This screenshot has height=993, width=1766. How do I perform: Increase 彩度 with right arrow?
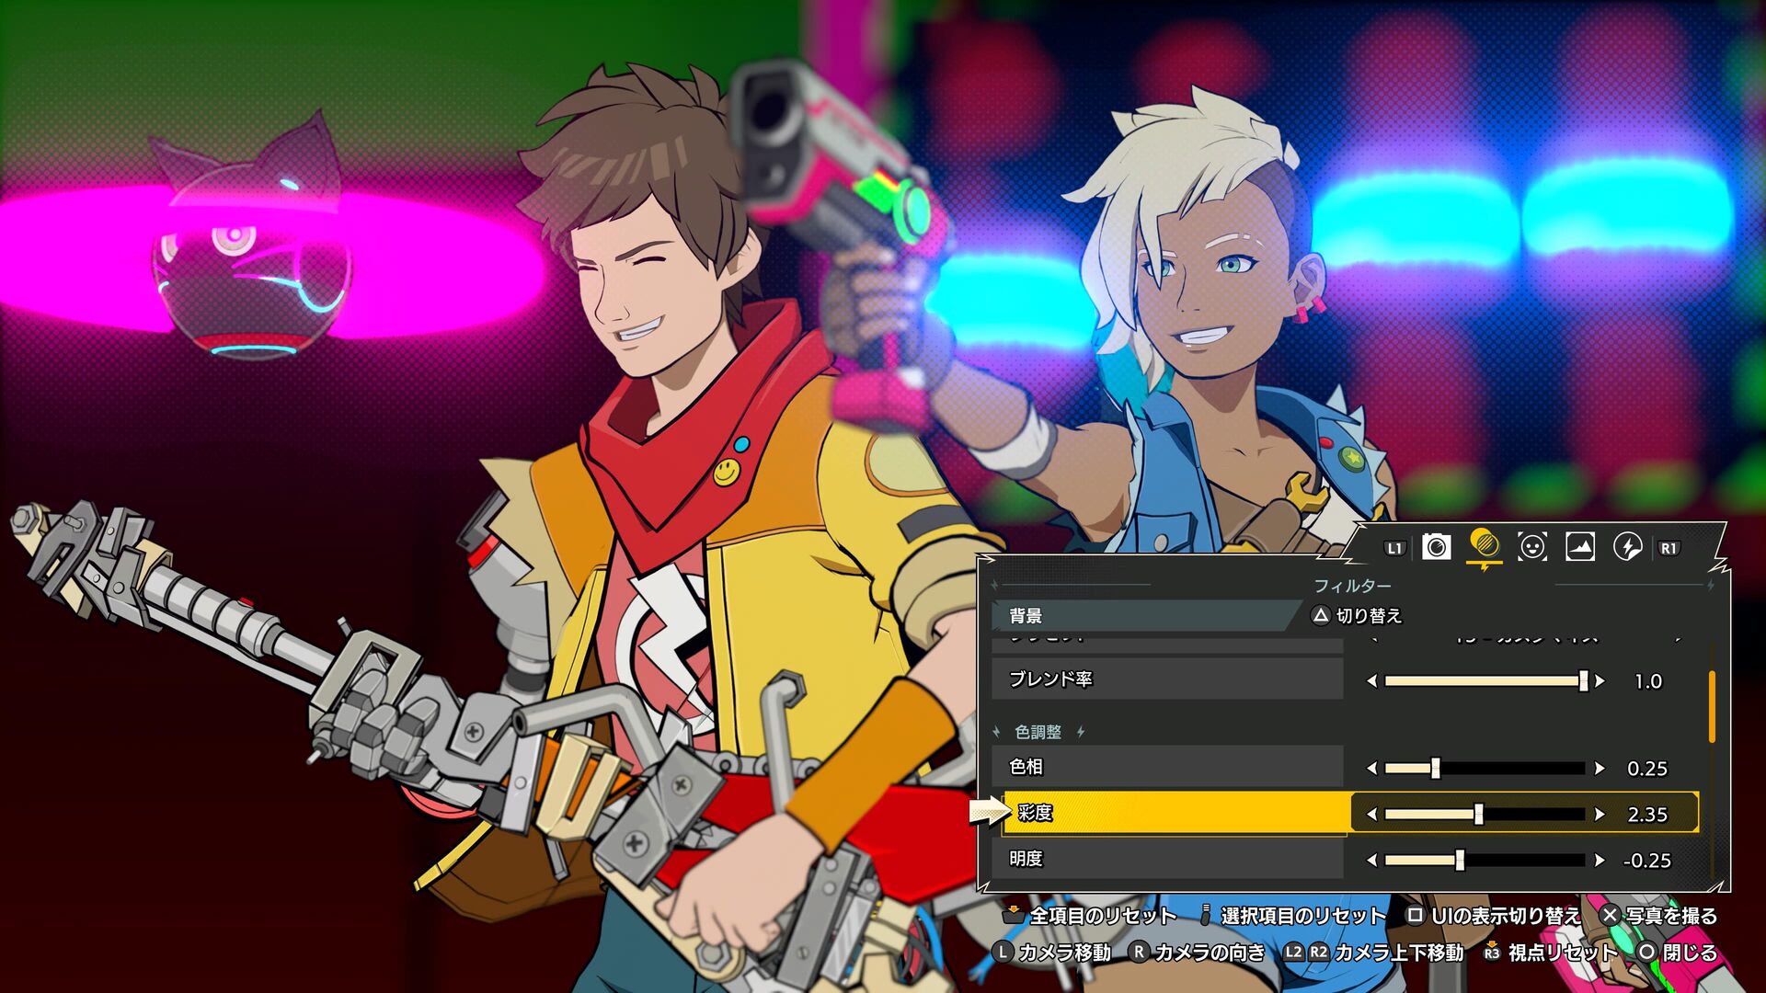(1600, 815)
